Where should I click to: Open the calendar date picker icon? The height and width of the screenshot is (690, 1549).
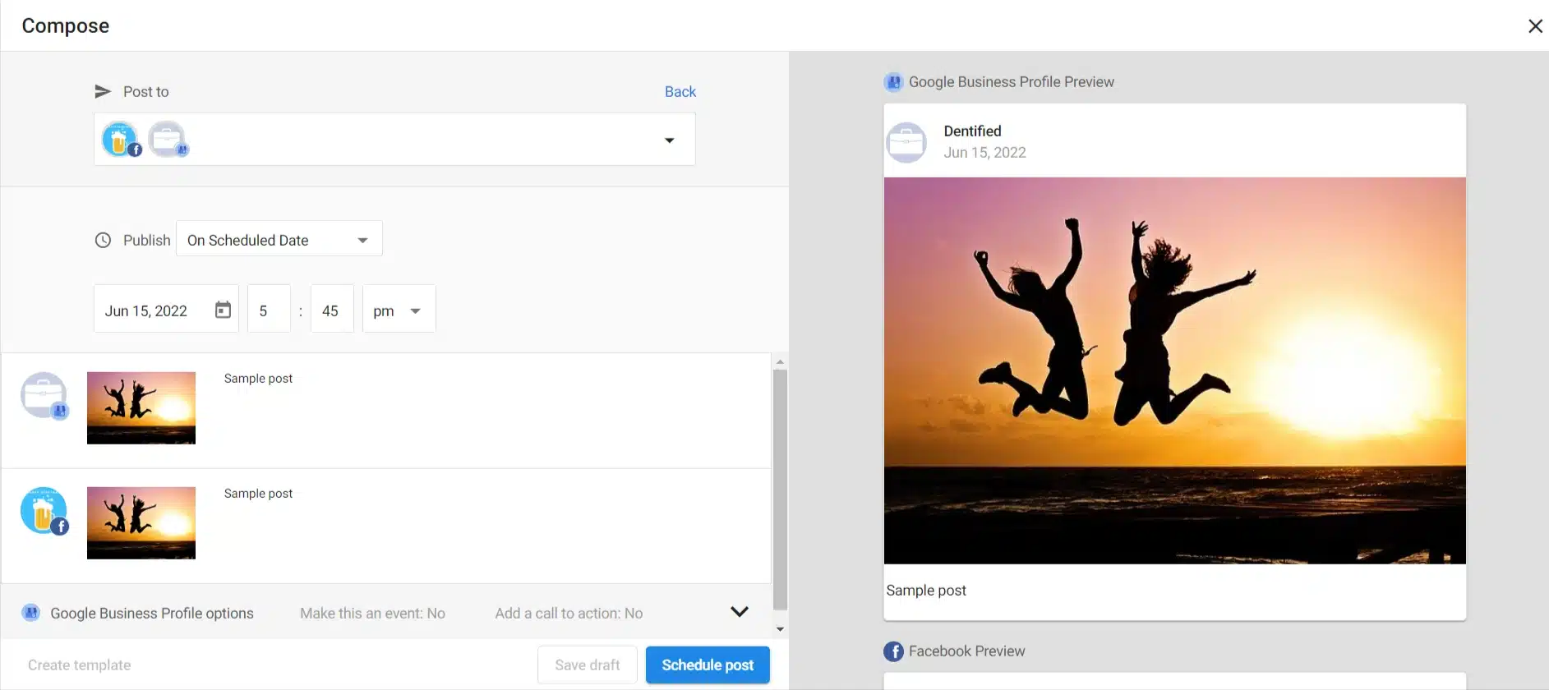click(223, 310)
